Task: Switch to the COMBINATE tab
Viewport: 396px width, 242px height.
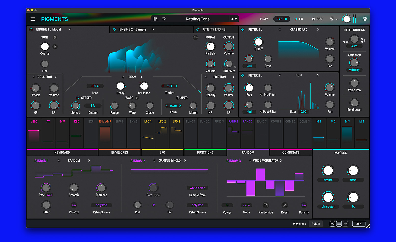Action: [291, 152]
